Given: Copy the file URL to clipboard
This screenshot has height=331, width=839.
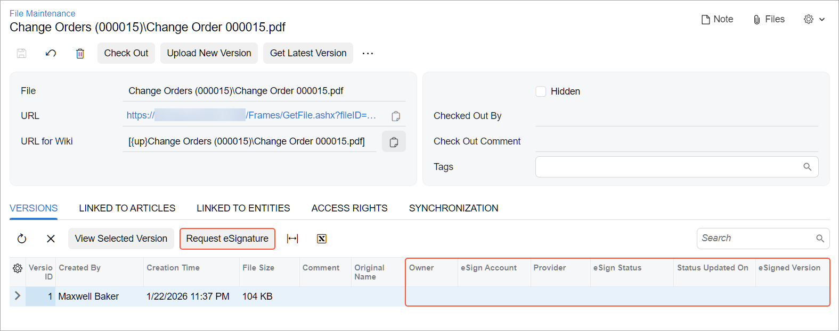Looking at the screenshot, I should point(396,116).
